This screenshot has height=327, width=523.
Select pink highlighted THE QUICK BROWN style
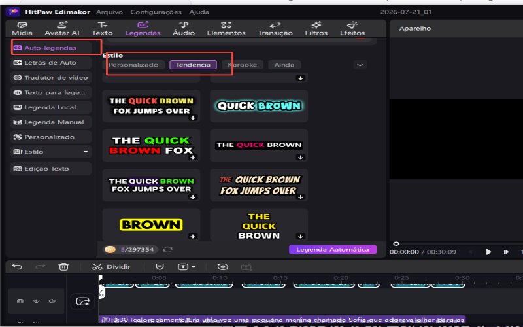click(259, 145)
